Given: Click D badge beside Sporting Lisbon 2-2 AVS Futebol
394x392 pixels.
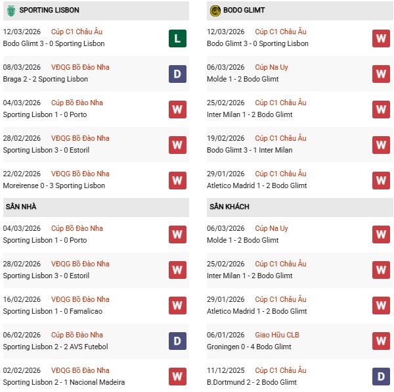Looking at the screenshot, I should [177, 341].
